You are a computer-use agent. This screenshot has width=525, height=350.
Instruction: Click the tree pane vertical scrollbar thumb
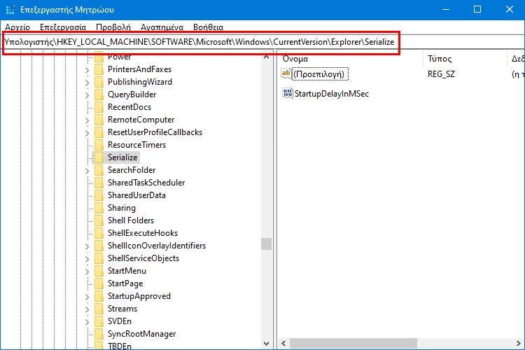pos(266,244)
